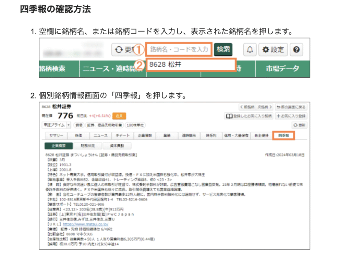The image size is (351, 254).
Task: Click the 貸借 tag
Action: pyautogui.click(x=79, y=125)
